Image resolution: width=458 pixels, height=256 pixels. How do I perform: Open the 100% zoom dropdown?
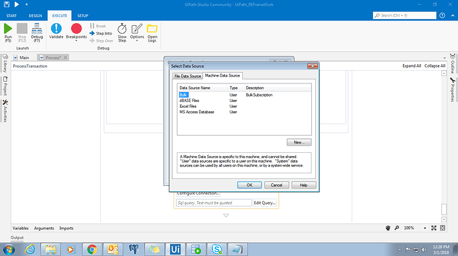pos(425,228)
